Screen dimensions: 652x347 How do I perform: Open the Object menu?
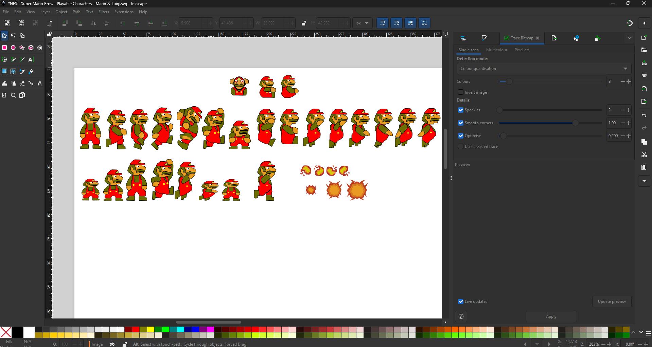click(x=61, y=12)
